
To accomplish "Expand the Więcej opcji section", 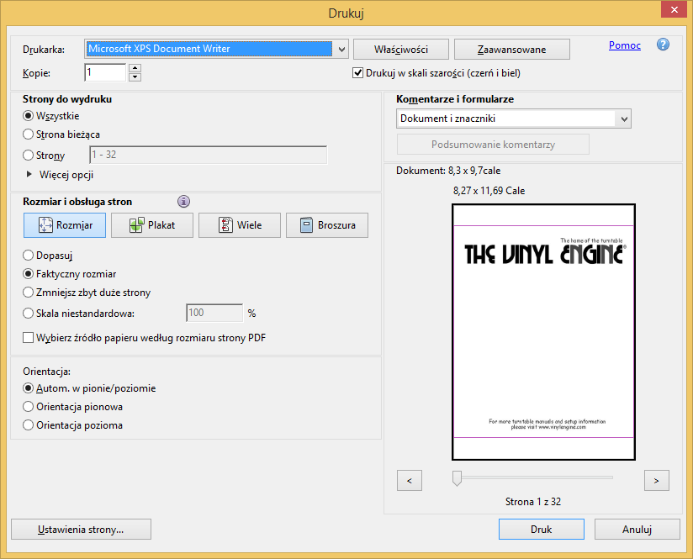I will point(31,175).
